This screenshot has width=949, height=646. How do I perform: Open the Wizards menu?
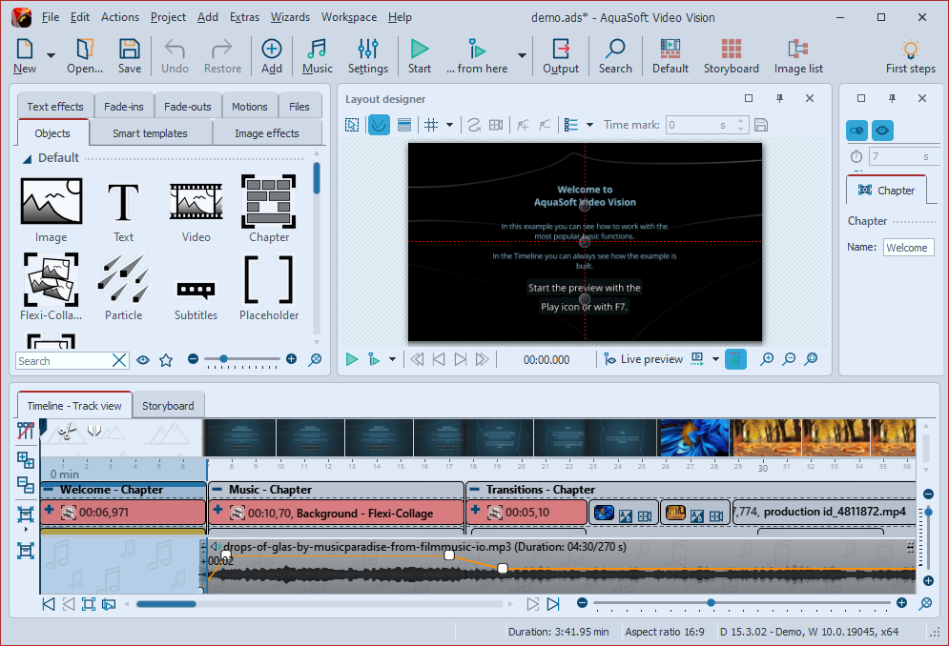290,17
